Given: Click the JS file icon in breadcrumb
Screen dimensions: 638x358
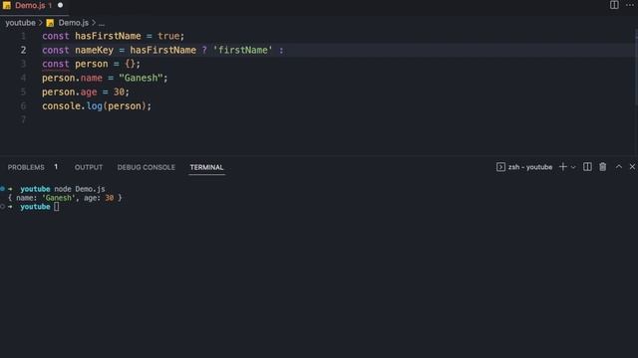Looking at the screenshot, I should [x=50, y=23].
